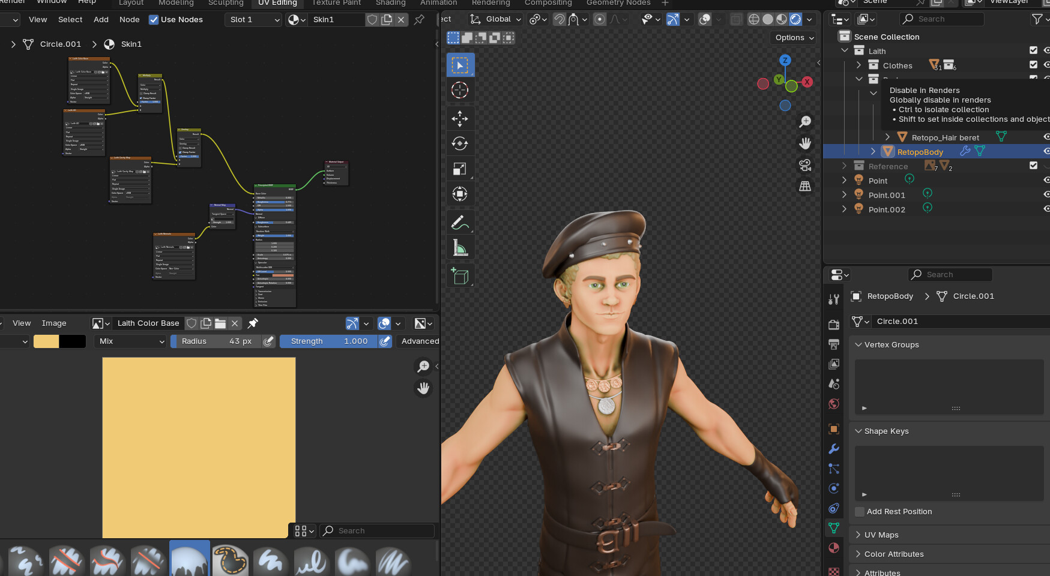This screenshot has height=576, width=1050.
Task: Select the Annotate tool
Action: click(460, 221)
